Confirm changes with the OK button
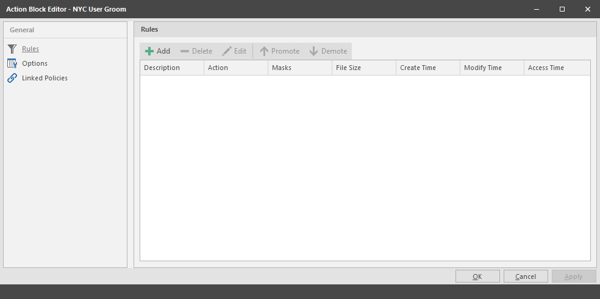The height and width of the screenshot is (299, 600). (477, 276)
